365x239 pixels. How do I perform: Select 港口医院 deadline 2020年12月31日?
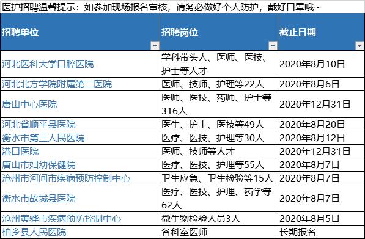pos(321,152)
